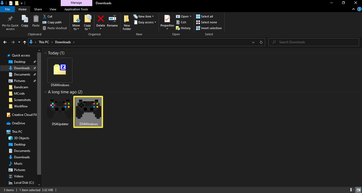Image resolution: width=362 pixels, height=193 pixels.
Task: Click Select none
Action: point(206,22)
